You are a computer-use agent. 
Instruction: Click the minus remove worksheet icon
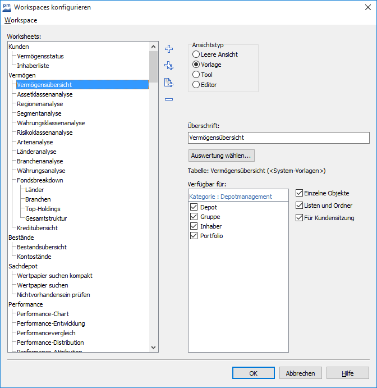(x=168, y=99)
